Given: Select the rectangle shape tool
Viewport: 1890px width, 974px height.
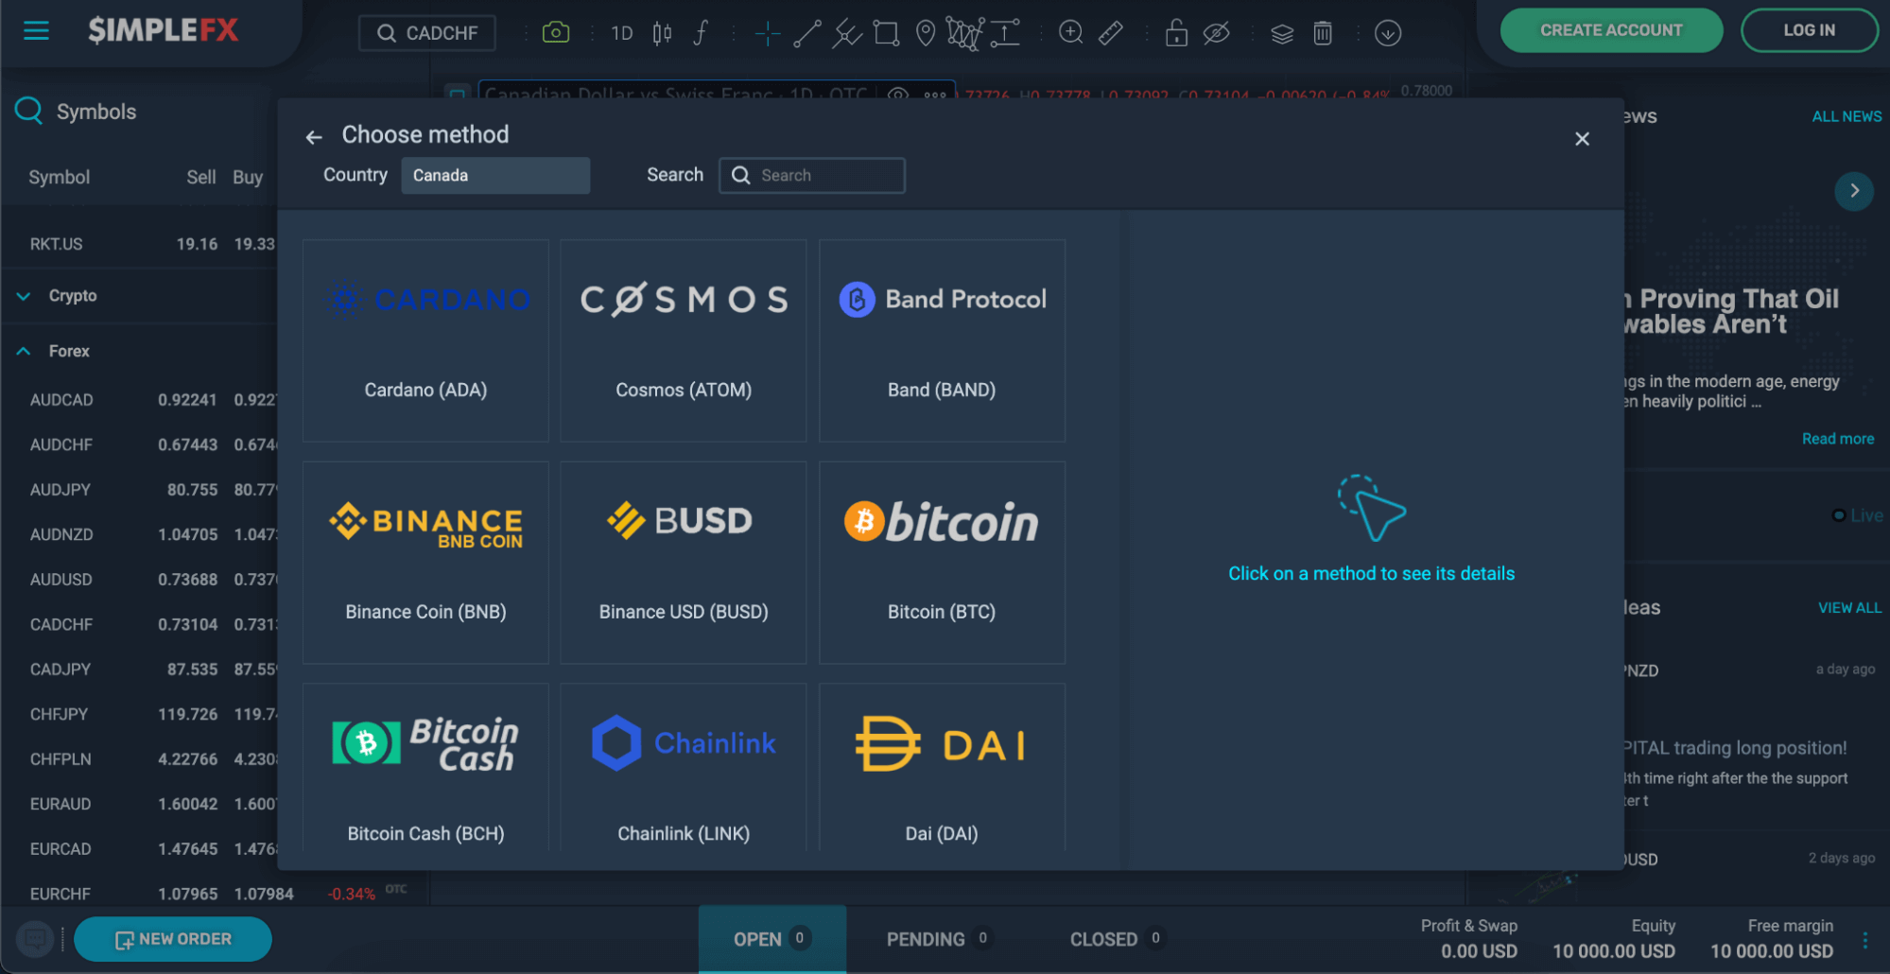Looking at the screenshot, I should click(x=886, y=33).
